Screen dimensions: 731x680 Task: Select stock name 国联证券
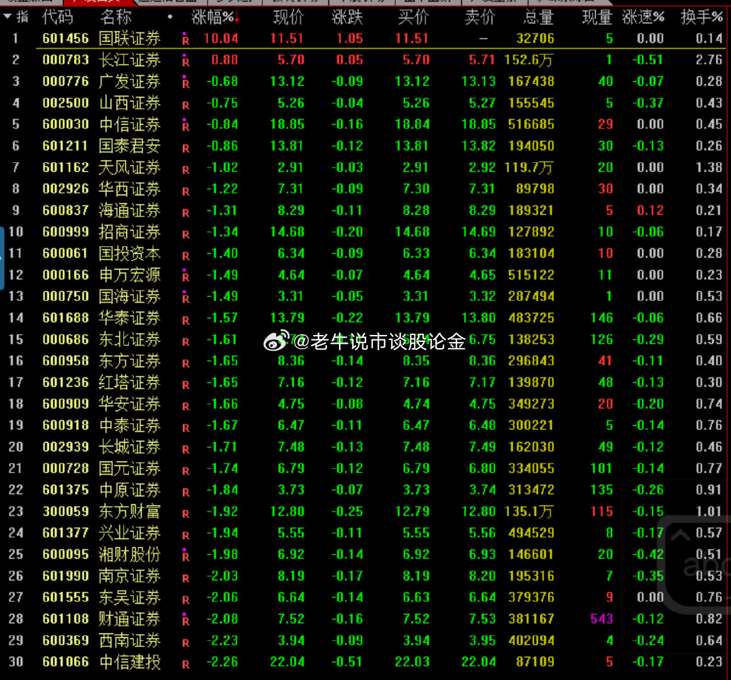130,38
